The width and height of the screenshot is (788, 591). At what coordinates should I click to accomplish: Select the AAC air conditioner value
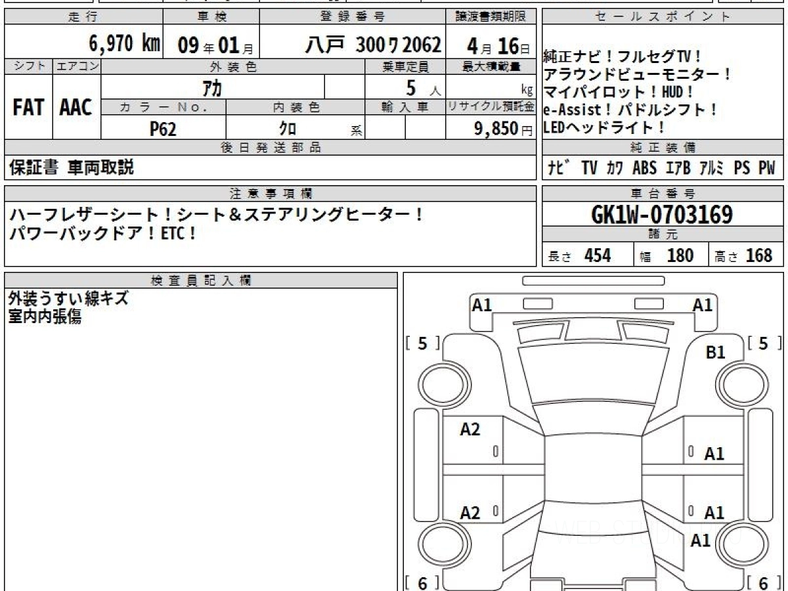76,108
